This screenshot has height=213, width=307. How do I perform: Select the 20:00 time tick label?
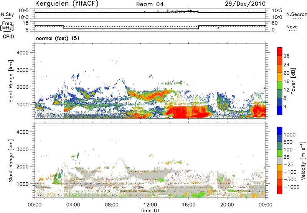[x=227, y=205]
